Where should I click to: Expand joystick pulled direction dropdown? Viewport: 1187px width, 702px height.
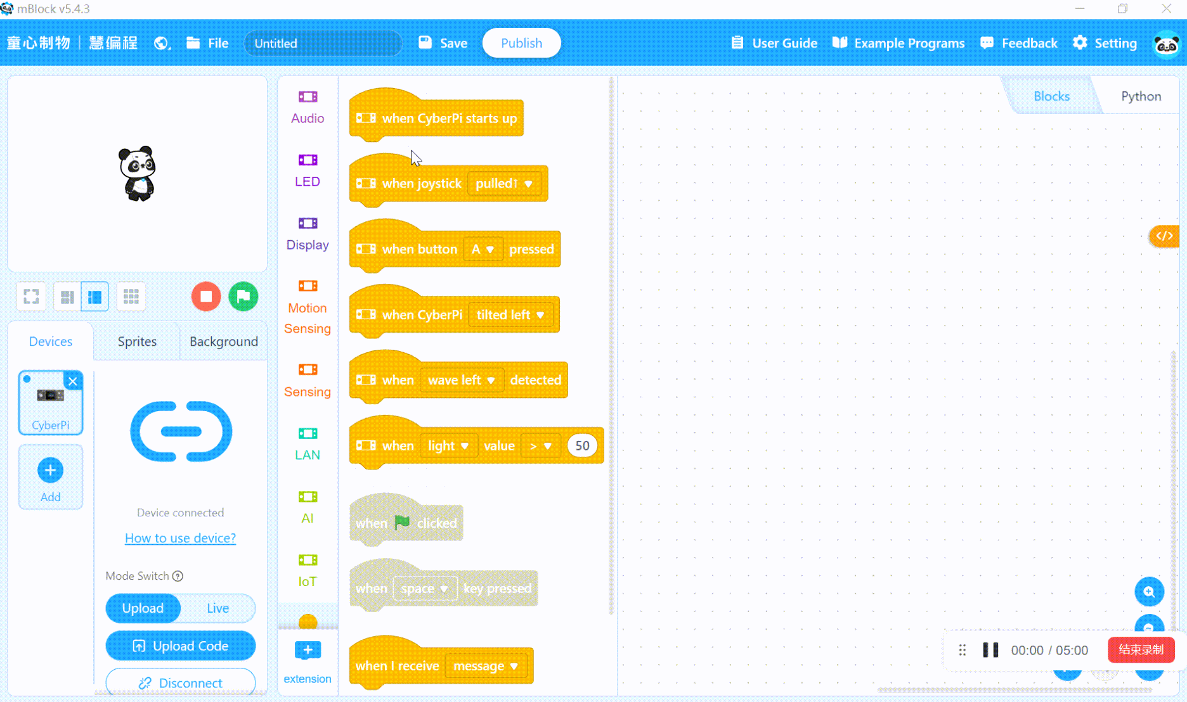click(x=504, y=184)
